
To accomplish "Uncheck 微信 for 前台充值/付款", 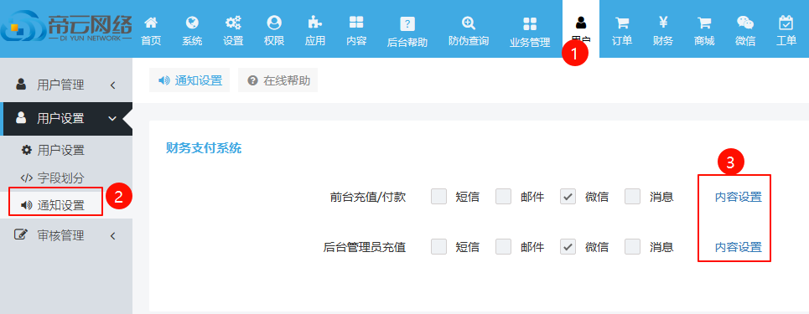I will [x=568, y=197].
